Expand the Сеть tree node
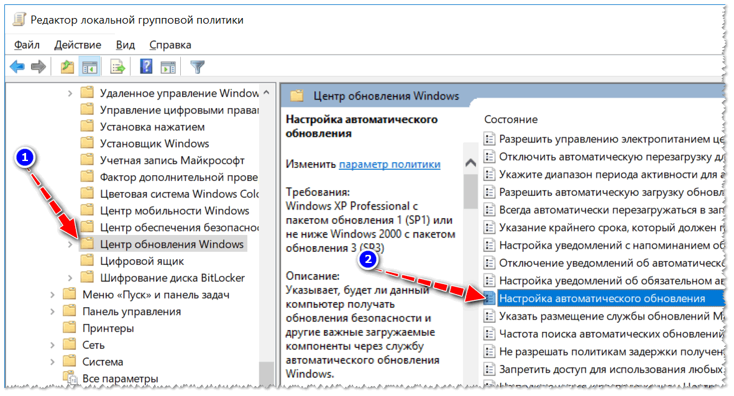734x396 pixels. 52,346
